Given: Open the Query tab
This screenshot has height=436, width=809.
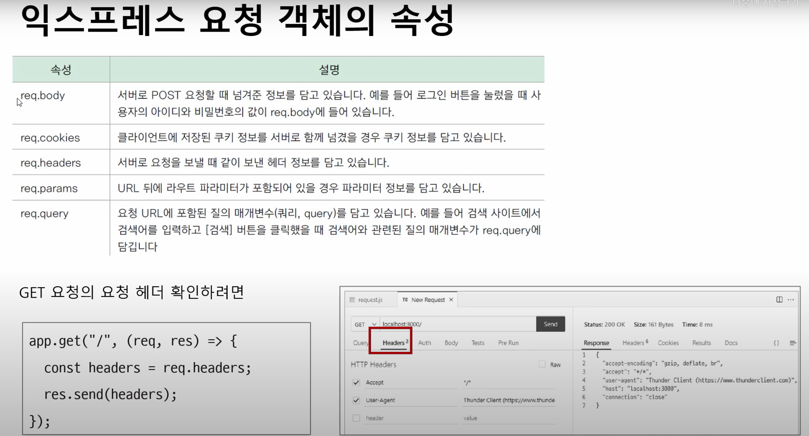Looking at the screenshot, I should [360, 343].
